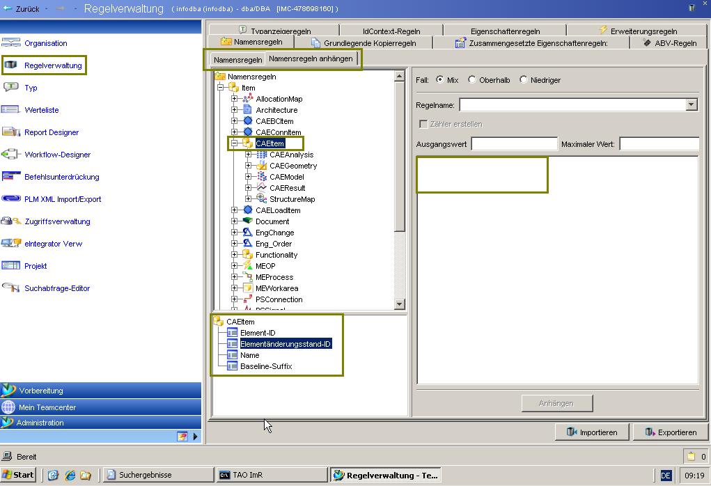711x486 pixels.
Task: Open the PLM XML Import/Export icon
Action: coord(11,198)
